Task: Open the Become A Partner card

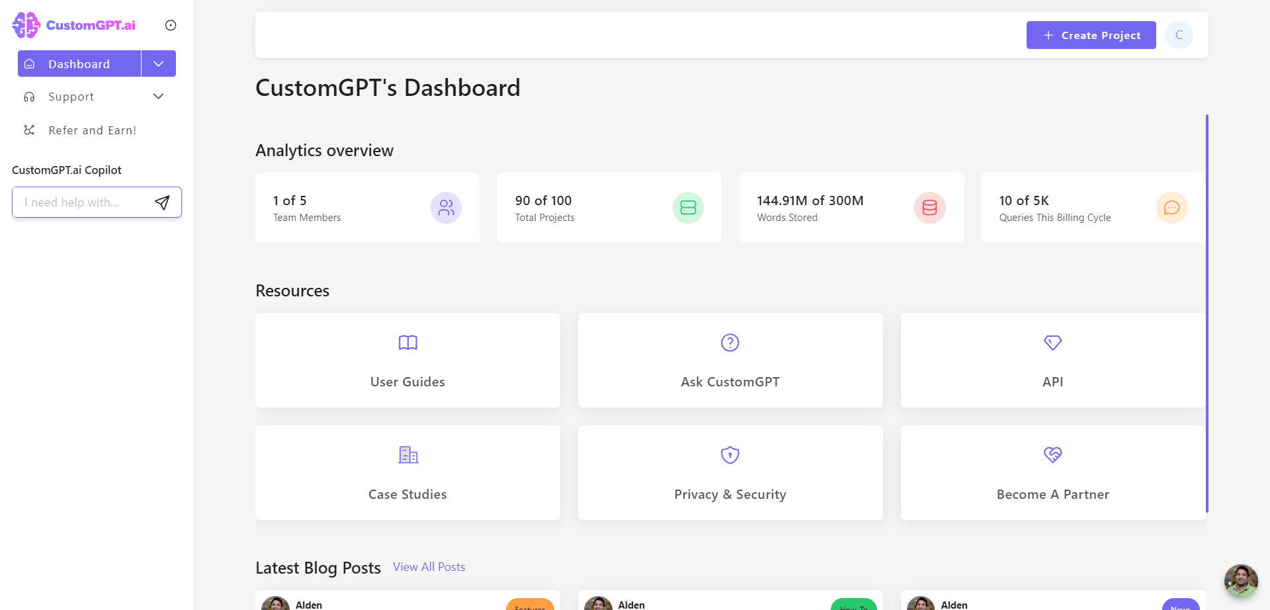Action: (x=1053, y=472)
